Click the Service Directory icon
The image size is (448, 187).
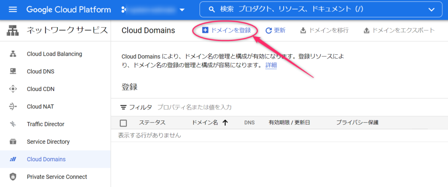13,141
